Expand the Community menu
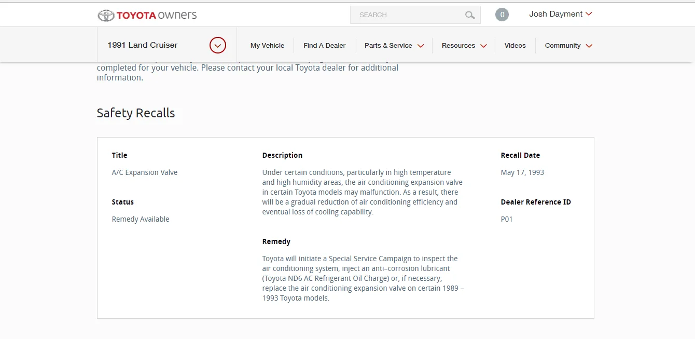This screenshot has height=339, width=695. (568, 45)
